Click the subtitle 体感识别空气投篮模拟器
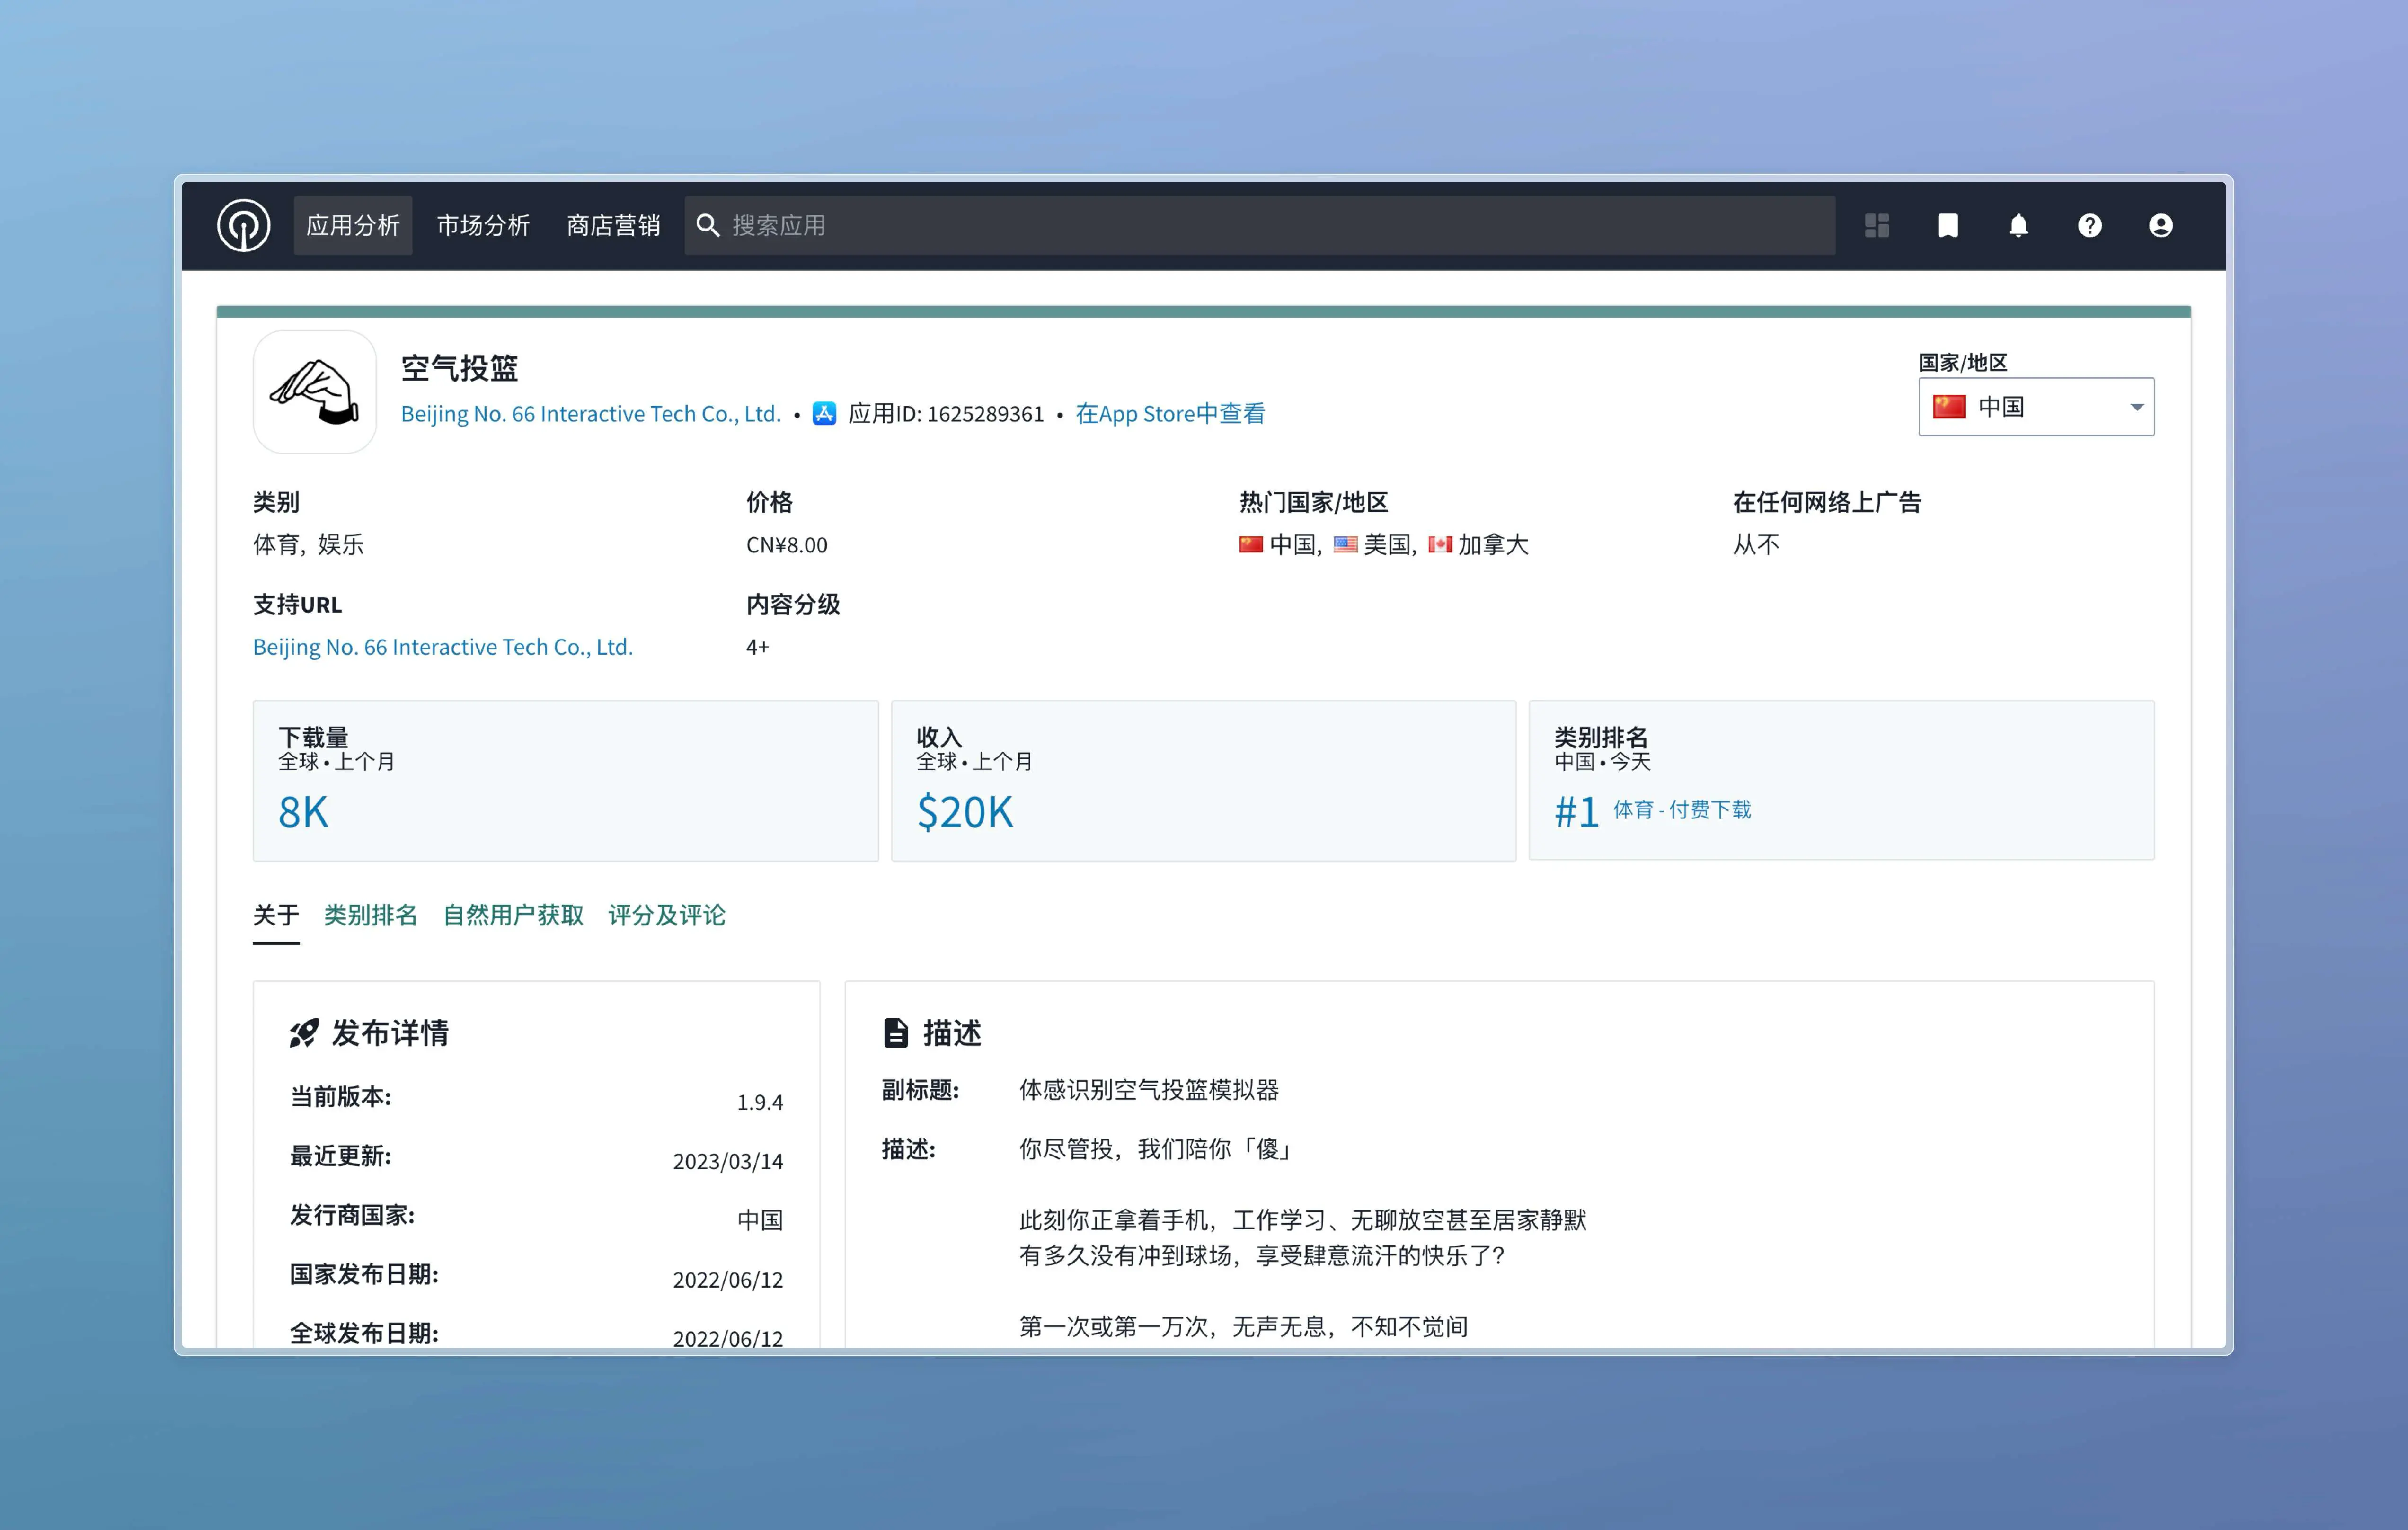2408x1530 pixels. (x=1149, y=1090)
